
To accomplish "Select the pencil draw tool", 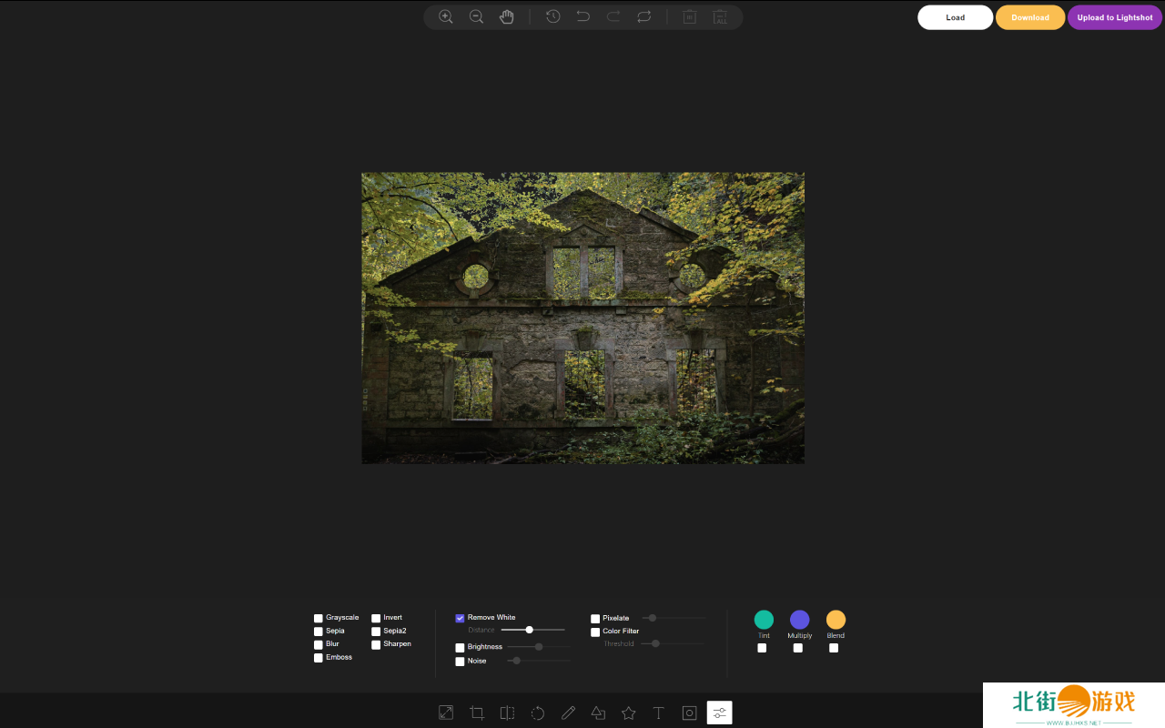I will point(568,713).
